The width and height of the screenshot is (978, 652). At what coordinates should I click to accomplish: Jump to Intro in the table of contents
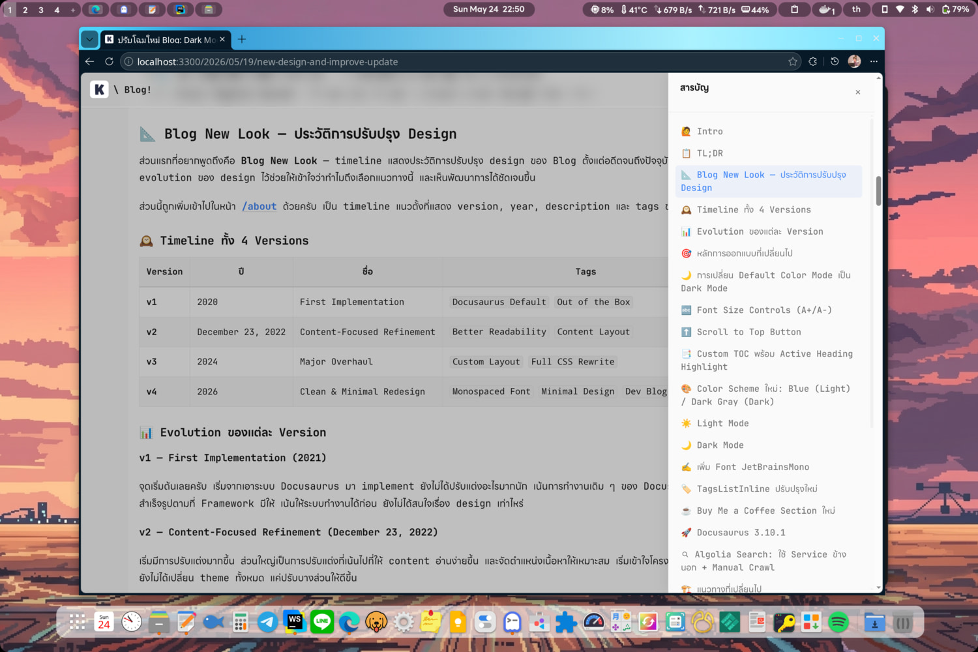[x=769, y=131]
